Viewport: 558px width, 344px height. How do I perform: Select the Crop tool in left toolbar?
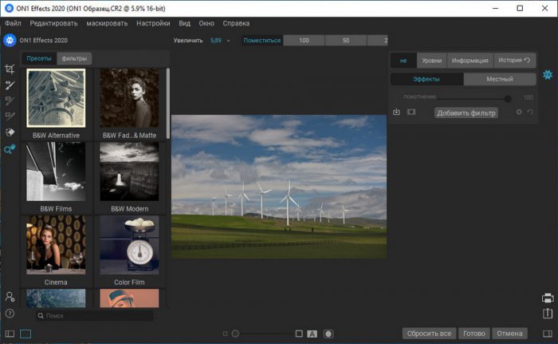coord(10,69)
